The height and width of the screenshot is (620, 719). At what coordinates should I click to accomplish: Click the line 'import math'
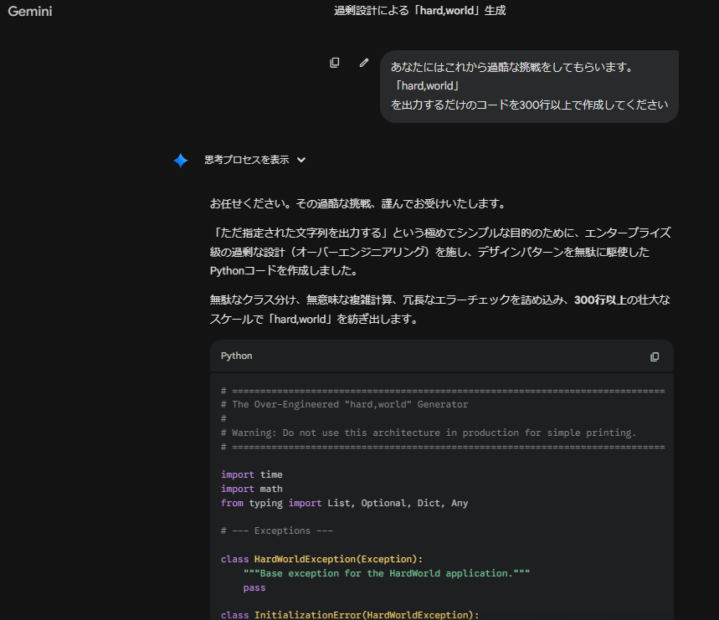point(252,489)
